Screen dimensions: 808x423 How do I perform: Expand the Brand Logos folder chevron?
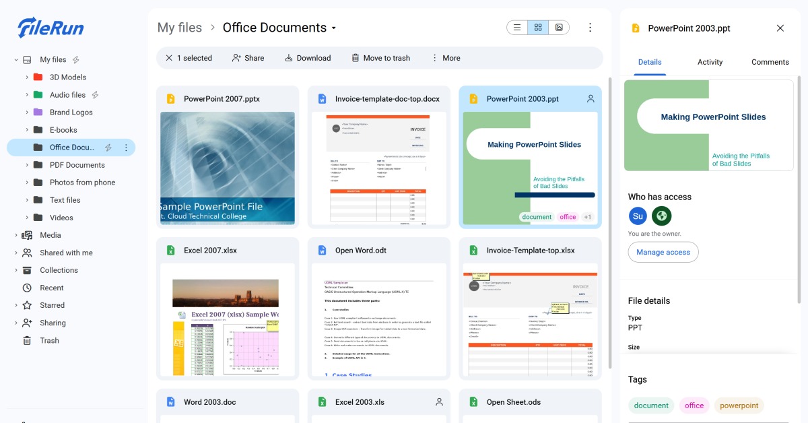click(27, 112)
